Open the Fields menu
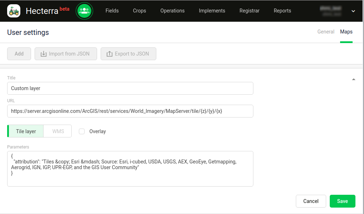This screenshot has height=214, width=364. tap(112, 11)
